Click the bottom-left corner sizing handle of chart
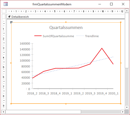The image size is (130, 115). pos(11,104)
